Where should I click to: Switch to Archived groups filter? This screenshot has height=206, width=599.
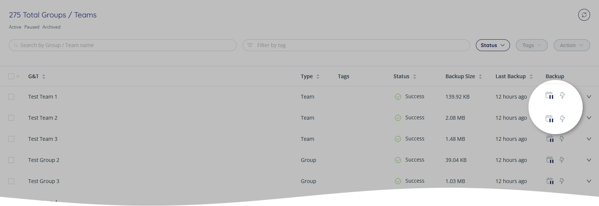(x=51, y=27)
